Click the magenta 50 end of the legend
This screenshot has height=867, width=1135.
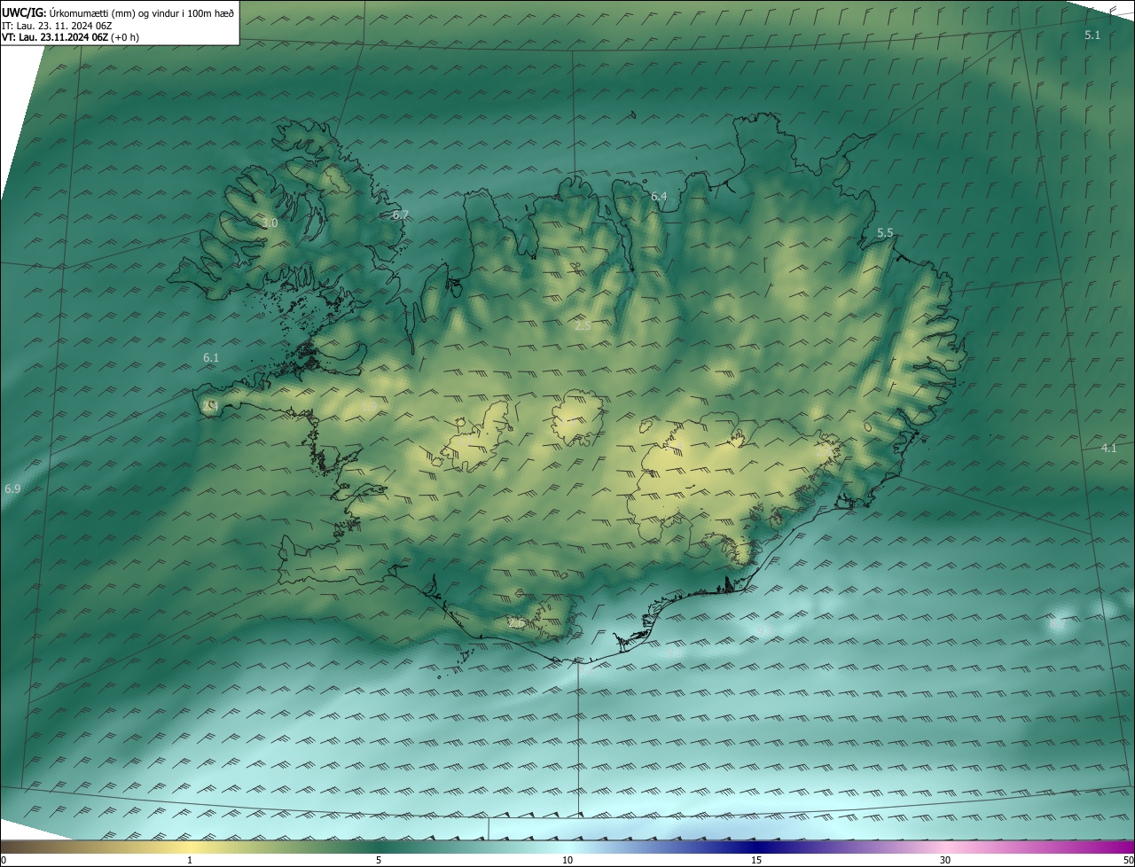(1128, 860)
